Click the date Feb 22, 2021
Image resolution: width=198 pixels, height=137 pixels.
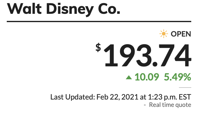(x=117, y=97)
